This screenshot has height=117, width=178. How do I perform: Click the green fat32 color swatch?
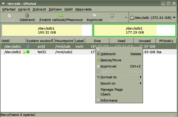pyautogui.click(x=28, y=52)
